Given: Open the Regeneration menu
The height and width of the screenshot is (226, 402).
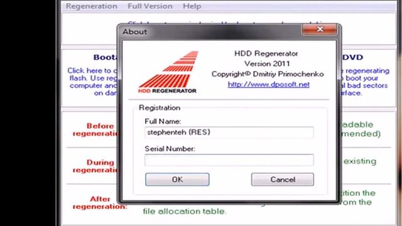Looking at the screenshot, I should pos(92,6).
